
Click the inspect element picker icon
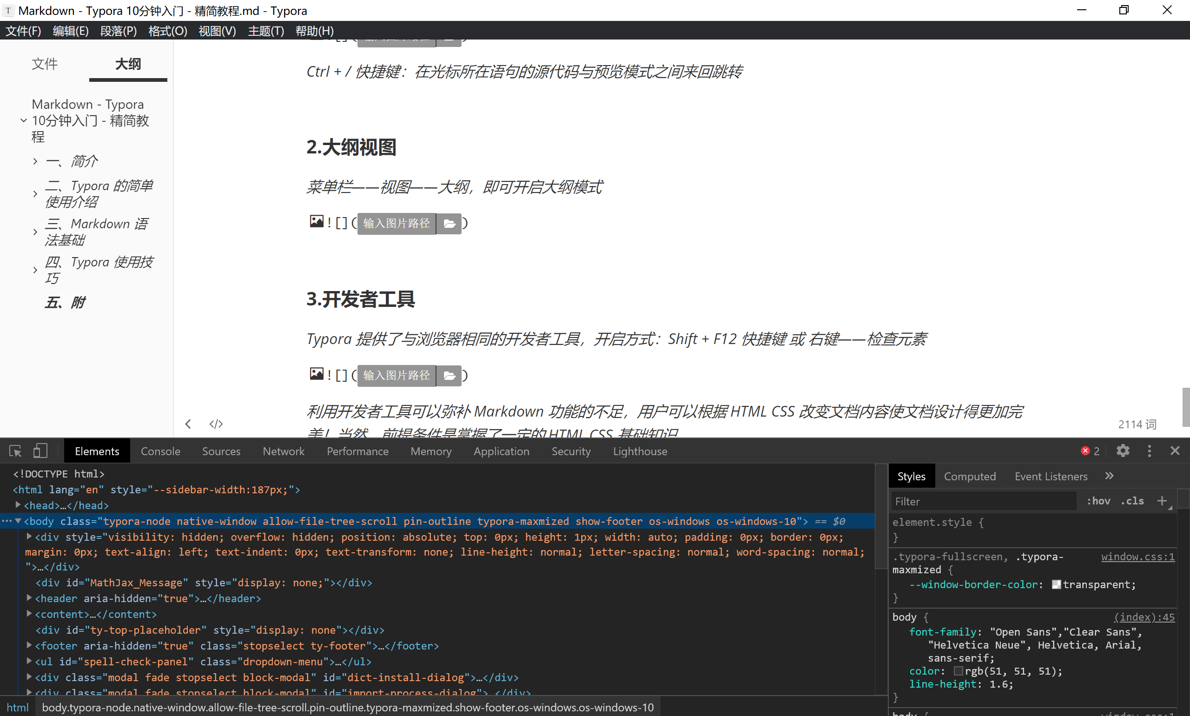(15, 451)
